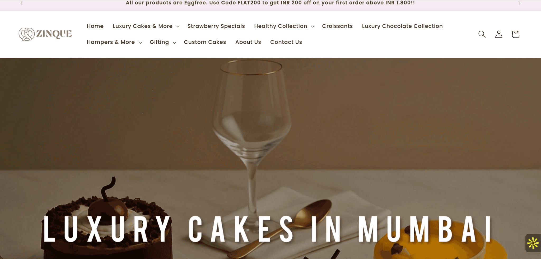Open the search magnifier icon
541x259 pixels.
(x=482, y=34)
